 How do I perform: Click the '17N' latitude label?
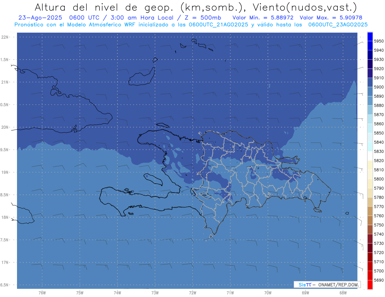(5, 262)
